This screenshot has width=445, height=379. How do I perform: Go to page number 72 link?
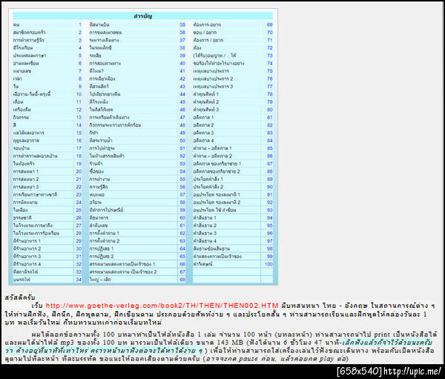[270, 48]
